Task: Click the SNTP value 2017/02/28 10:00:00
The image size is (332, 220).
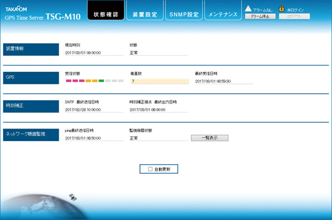Action: click(x=83, y=110)
